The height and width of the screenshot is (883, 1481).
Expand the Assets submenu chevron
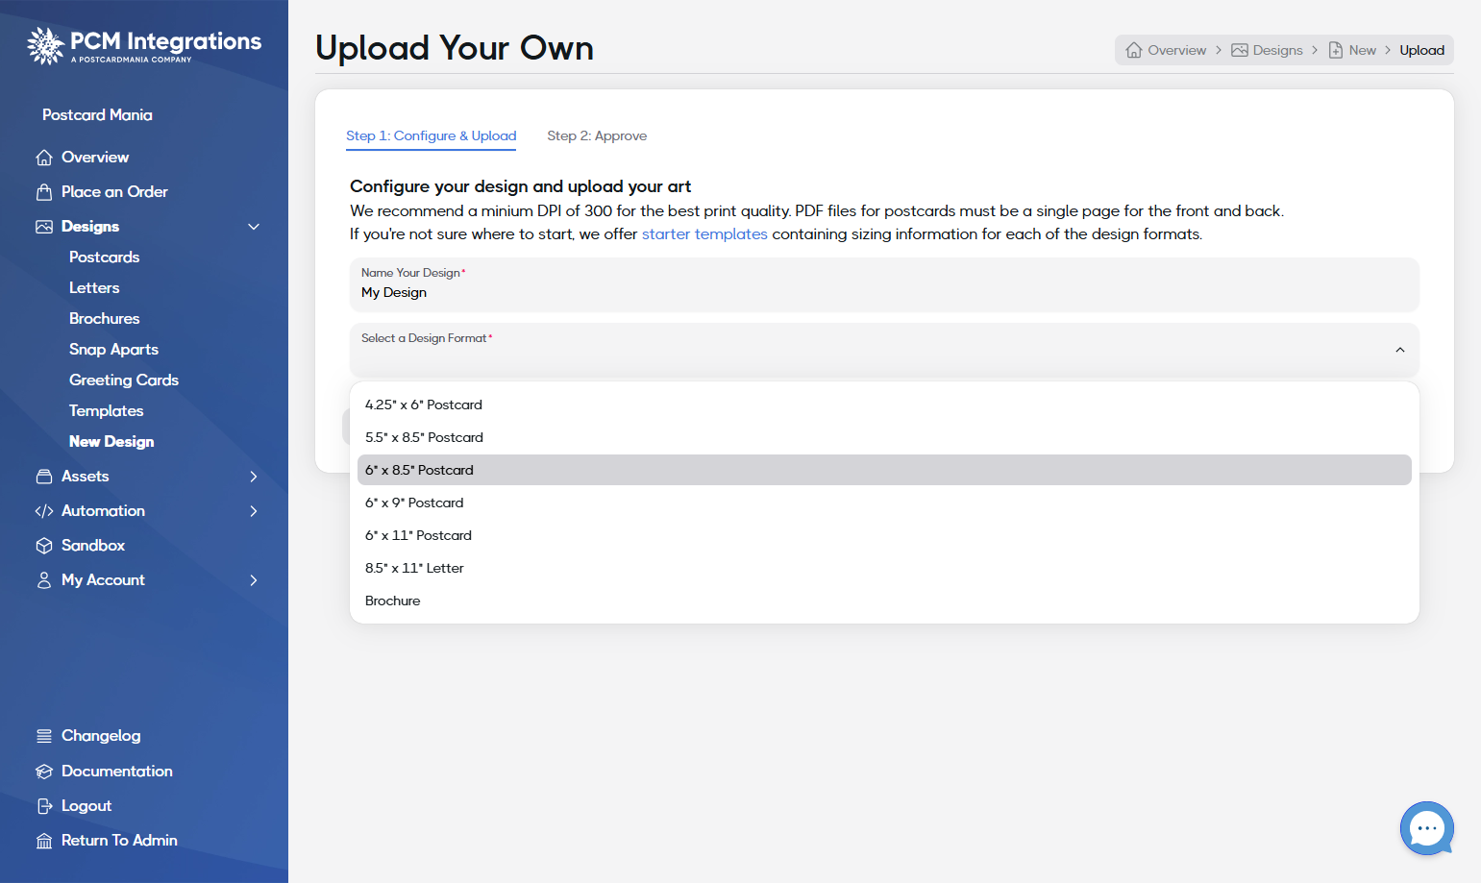tap(254, 477)
